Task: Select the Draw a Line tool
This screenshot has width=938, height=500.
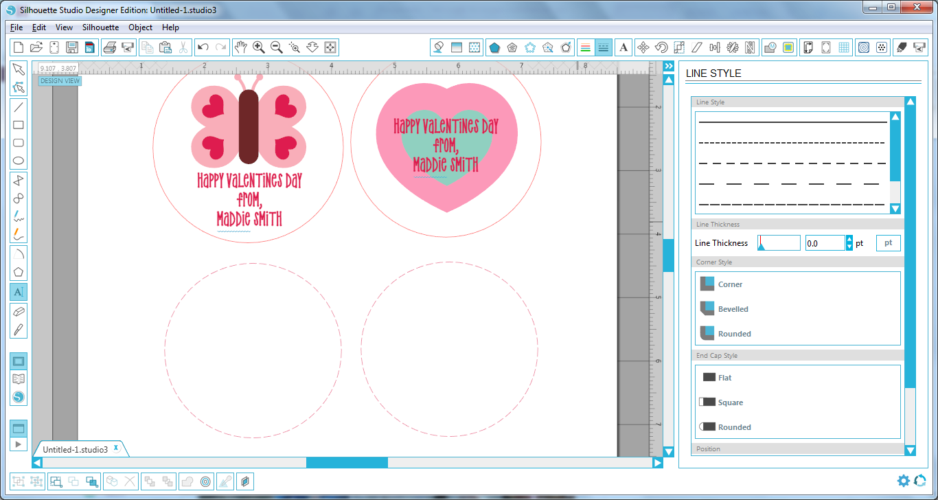Action: click(19, 106)
